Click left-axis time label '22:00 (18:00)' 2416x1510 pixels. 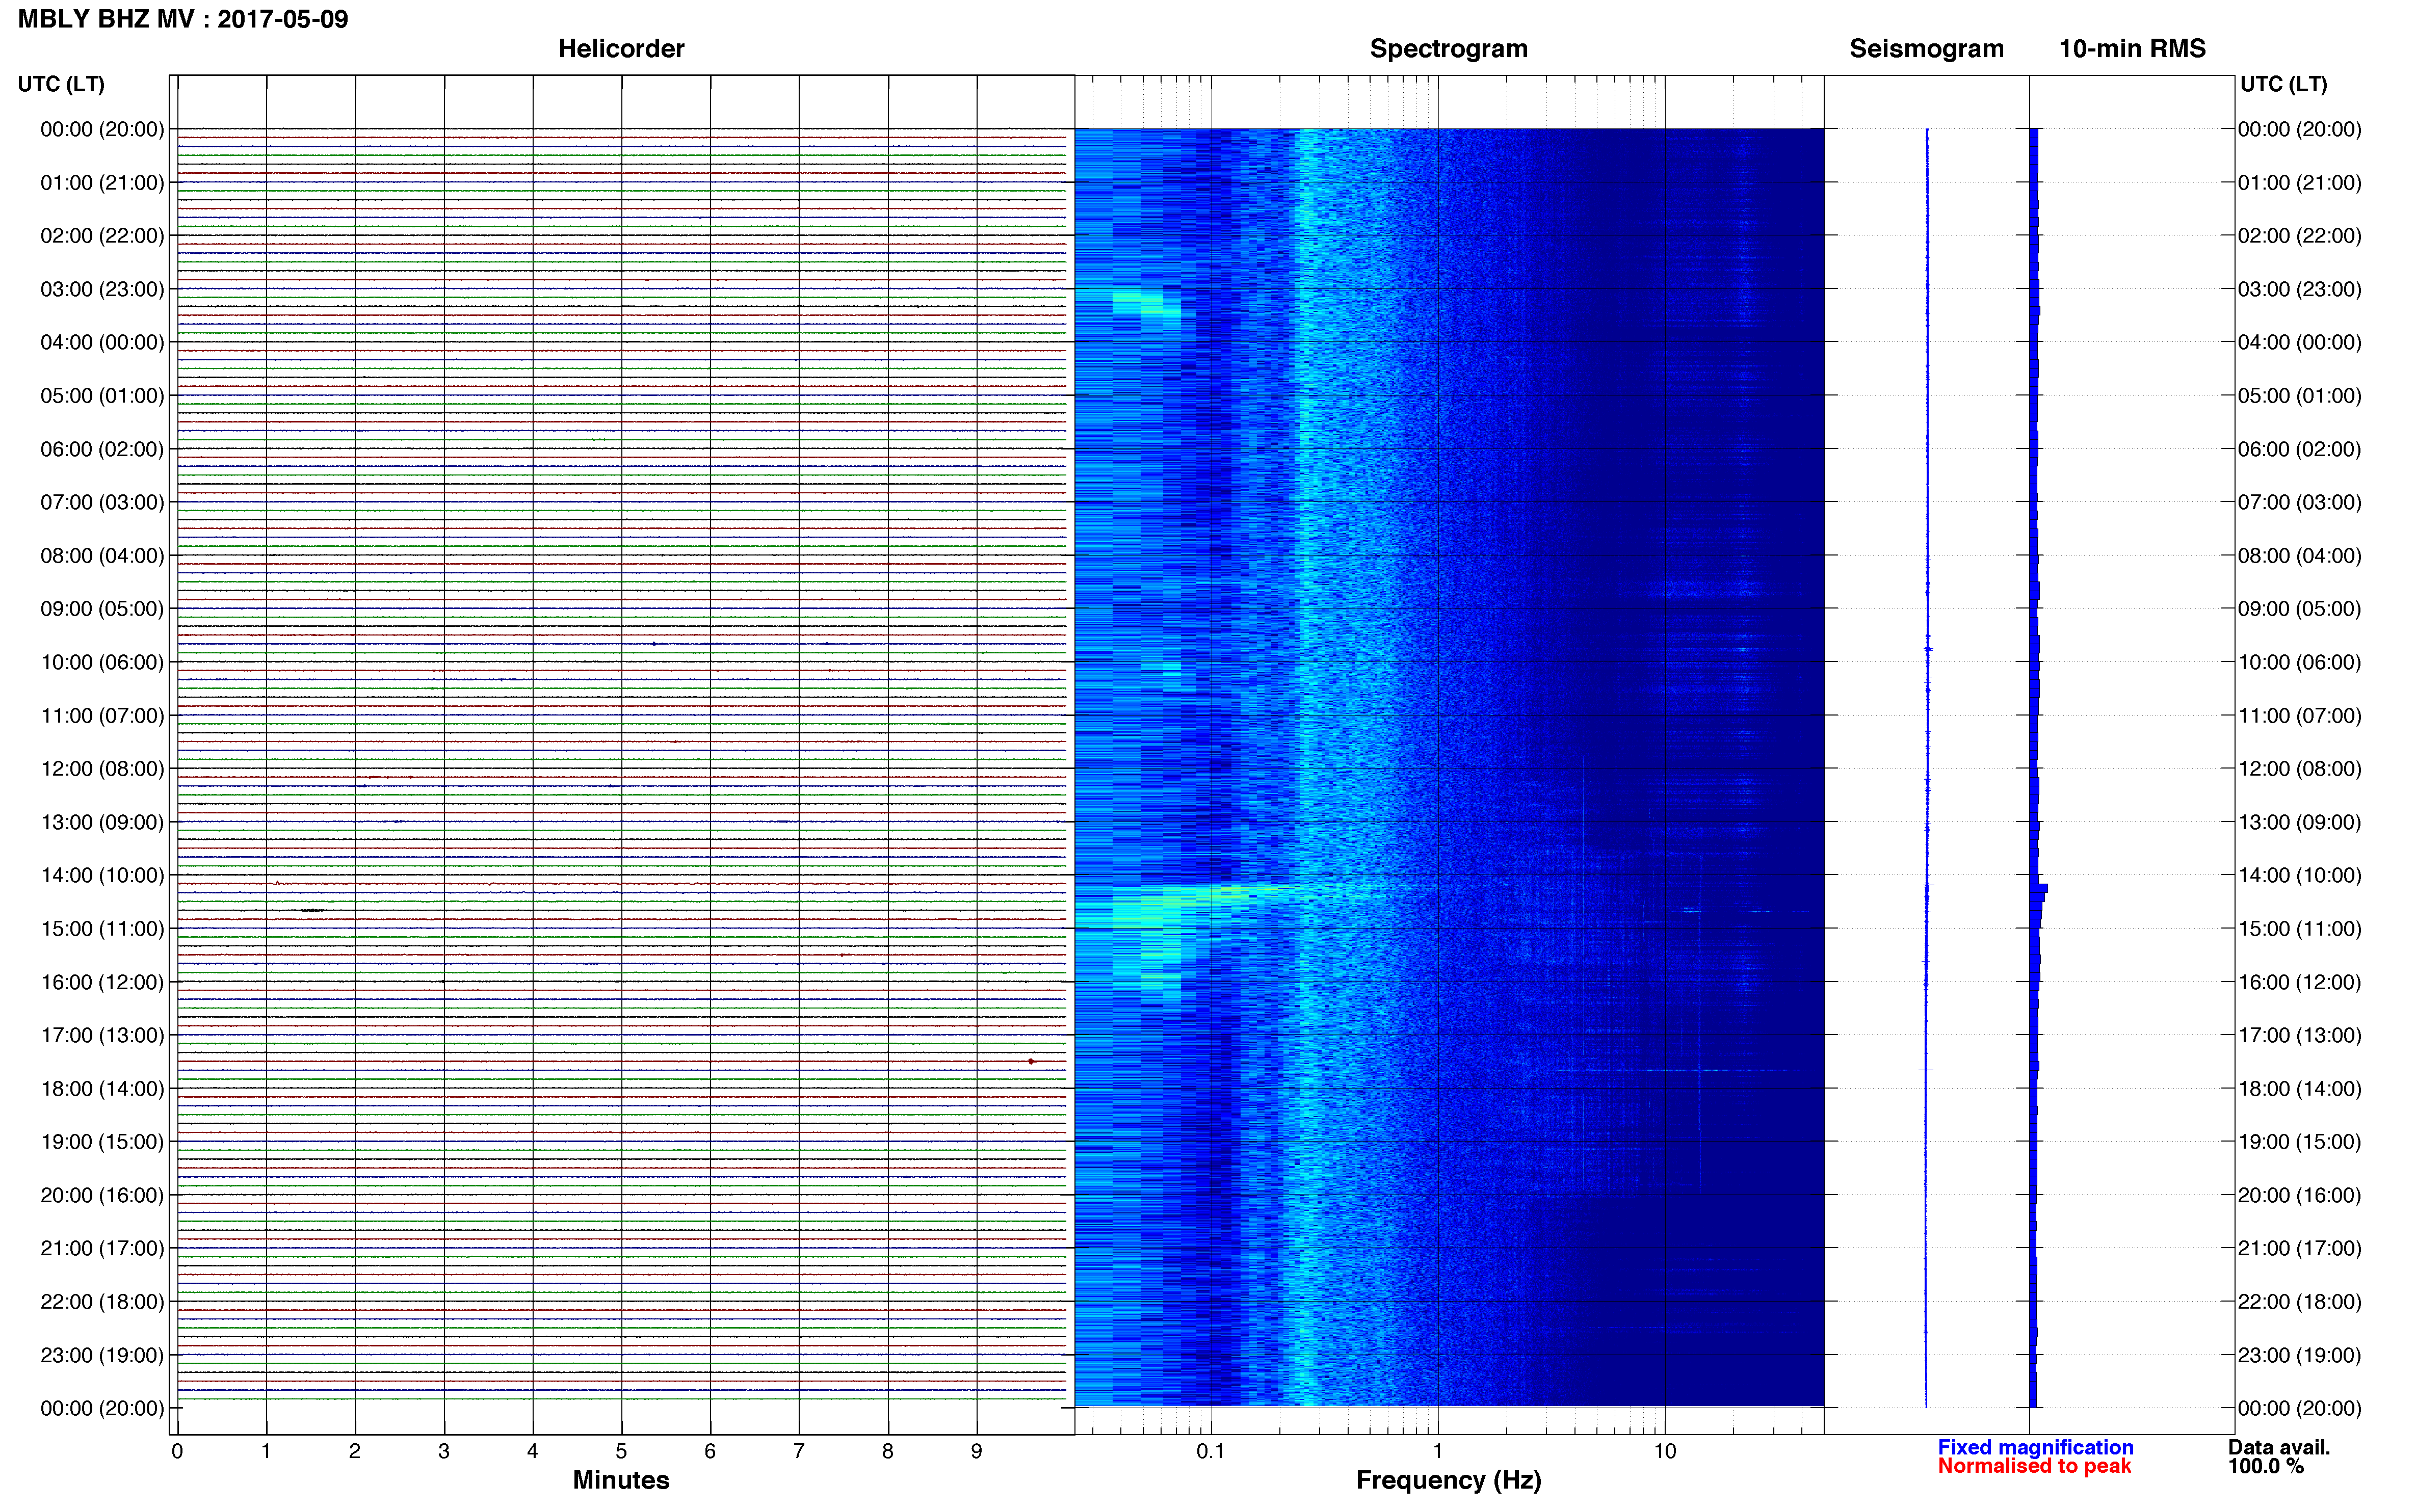pyautogui.click(x=102, y=1302)
